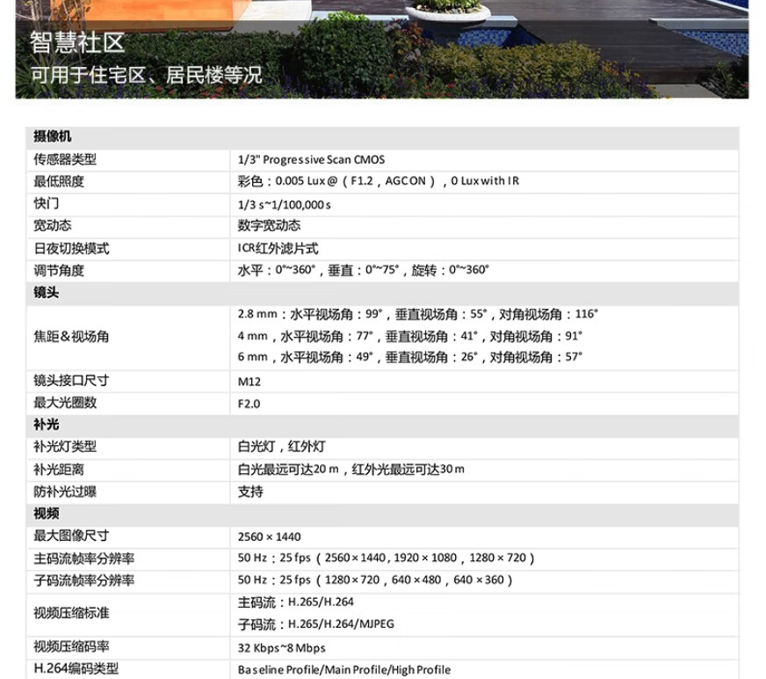The width and height of the screenshot is (766, 679).
Task: Select the 2.8 mm field of view line
Action: click(417, 314)
